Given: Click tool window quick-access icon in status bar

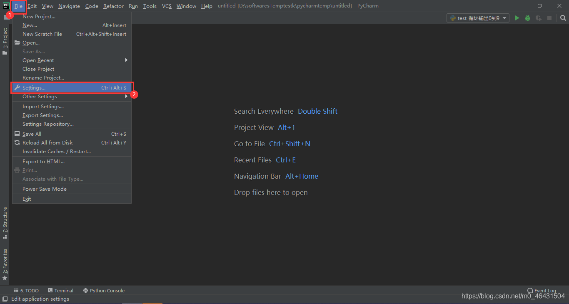Looking at the screenshot, I should pos(5,299).
